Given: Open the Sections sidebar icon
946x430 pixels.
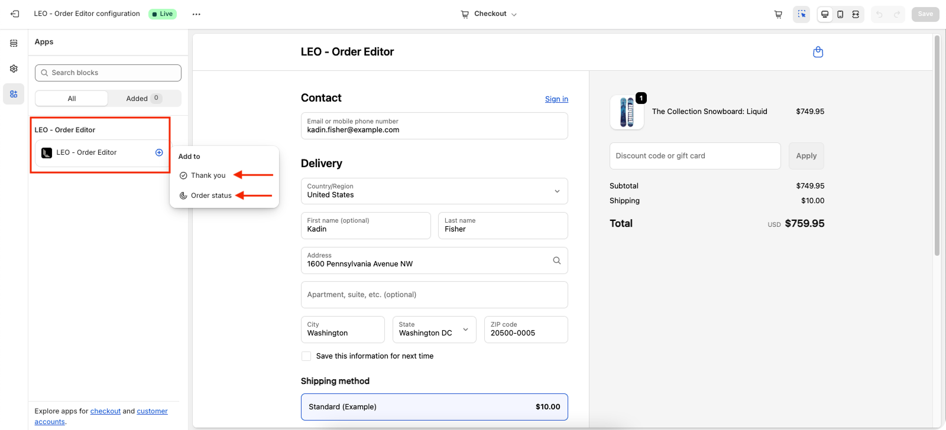Looking at the screenshot, I should pos(14,43).
